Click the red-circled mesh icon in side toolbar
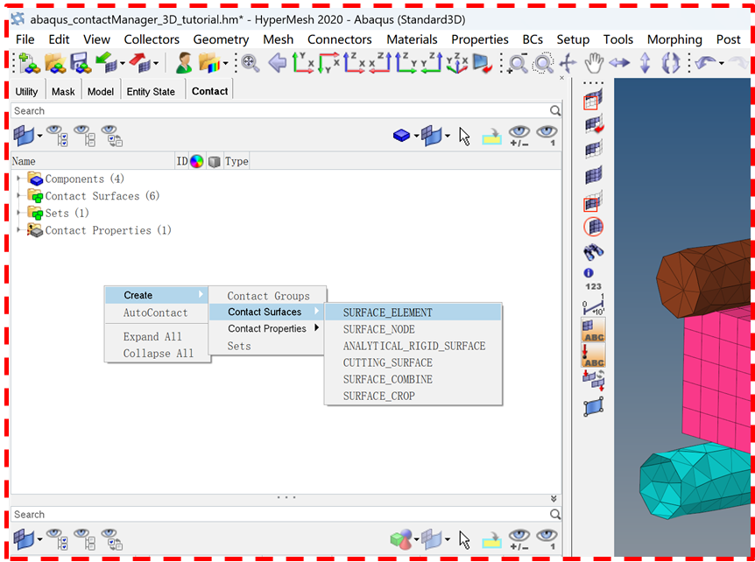Screen dimensions: 755x562 (x=594, y=227)
